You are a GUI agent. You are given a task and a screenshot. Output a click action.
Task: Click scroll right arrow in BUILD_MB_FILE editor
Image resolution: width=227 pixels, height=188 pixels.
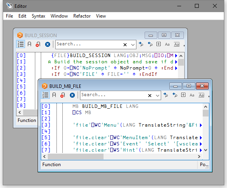[x=199, y=157]
